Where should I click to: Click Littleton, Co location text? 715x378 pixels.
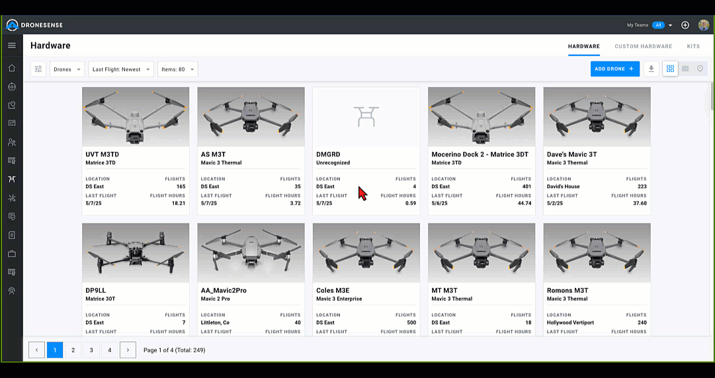215,322
